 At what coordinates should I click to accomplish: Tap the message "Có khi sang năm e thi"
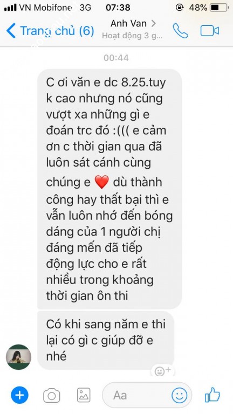(106, 340)
